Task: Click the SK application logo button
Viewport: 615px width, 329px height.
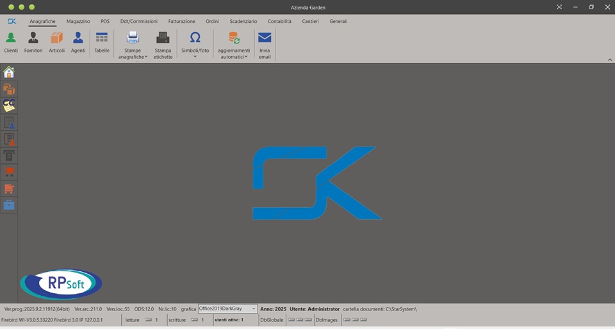Action: (12, 21)
